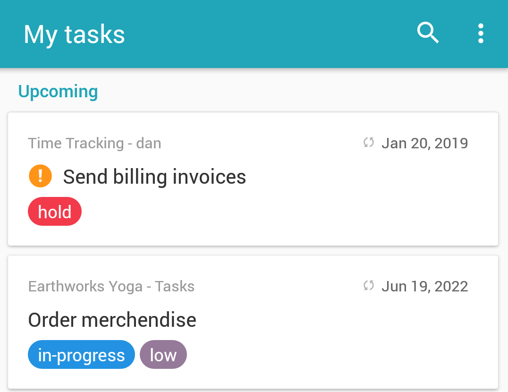Open the three-dot overflow menu

(481, 34)
